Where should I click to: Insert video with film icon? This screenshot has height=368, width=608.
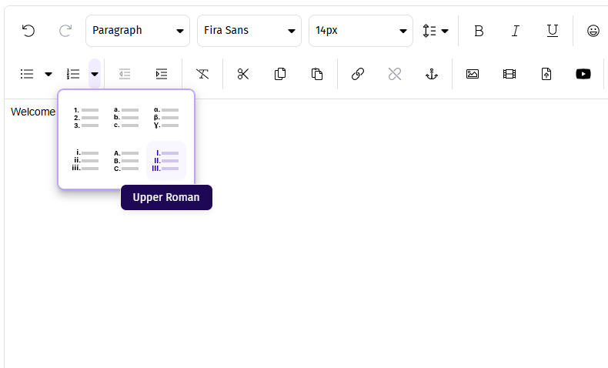coord(509,74)
